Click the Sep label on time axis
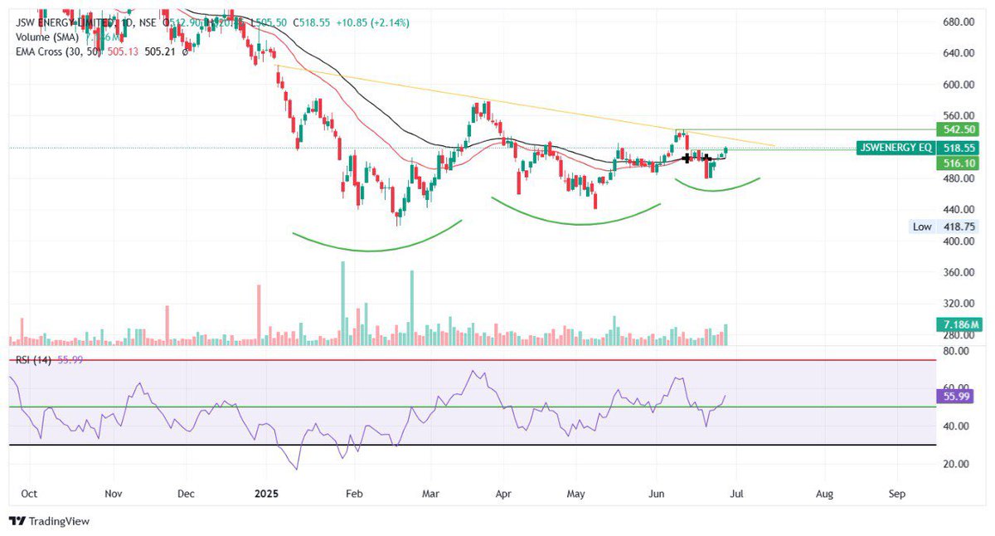This screenshot has width=995, height=536. 897,493
